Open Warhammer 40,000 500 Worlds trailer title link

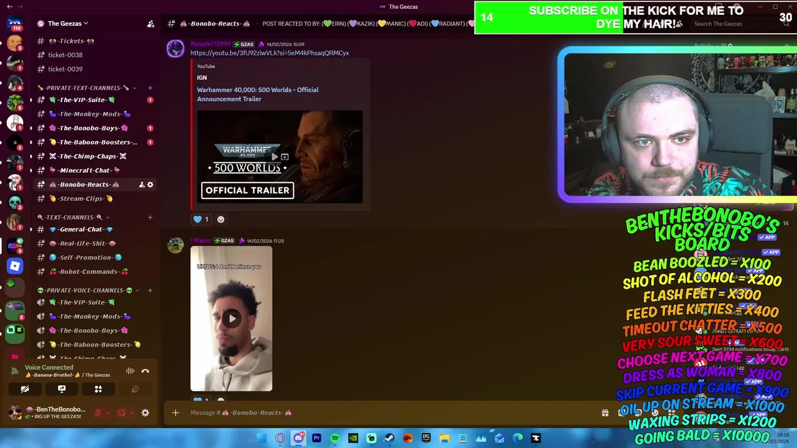pos(258,94)
